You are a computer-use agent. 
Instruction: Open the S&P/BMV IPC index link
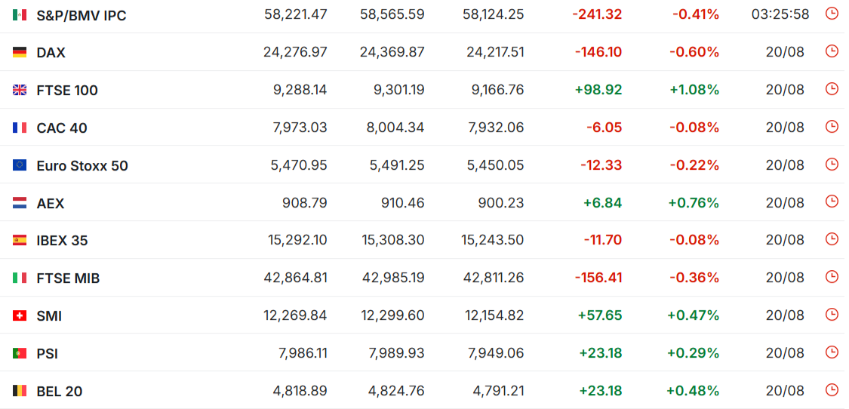[x=82, y=16]
